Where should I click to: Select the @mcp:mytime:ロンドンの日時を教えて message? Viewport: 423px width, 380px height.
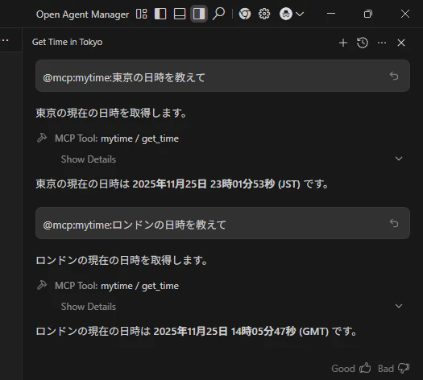[222, 223]
